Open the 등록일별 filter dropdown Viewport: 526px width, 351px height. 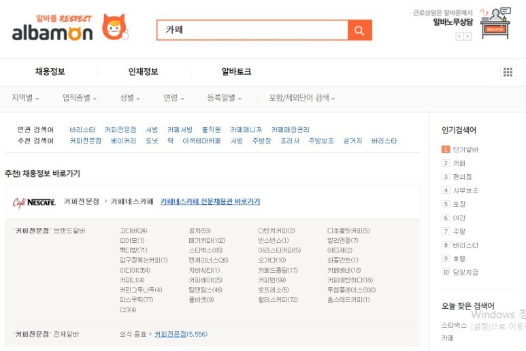[224, 98]
